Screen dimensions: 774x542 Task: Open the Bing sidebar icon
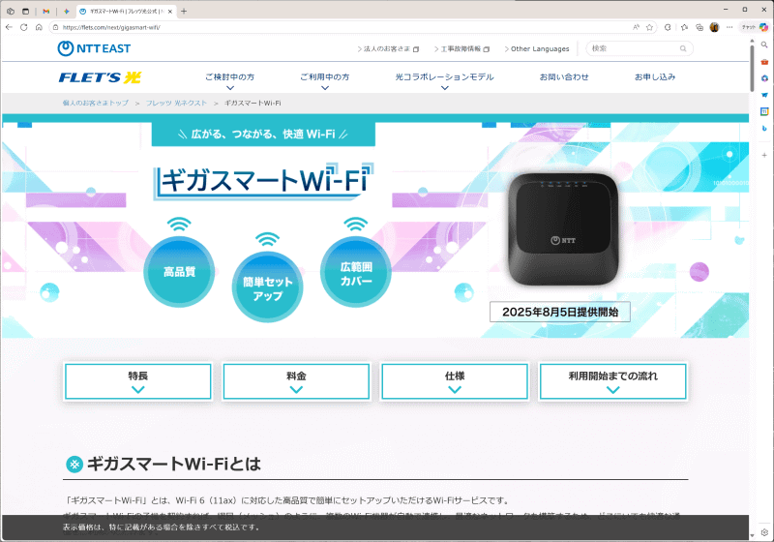[x=764, y=129]
